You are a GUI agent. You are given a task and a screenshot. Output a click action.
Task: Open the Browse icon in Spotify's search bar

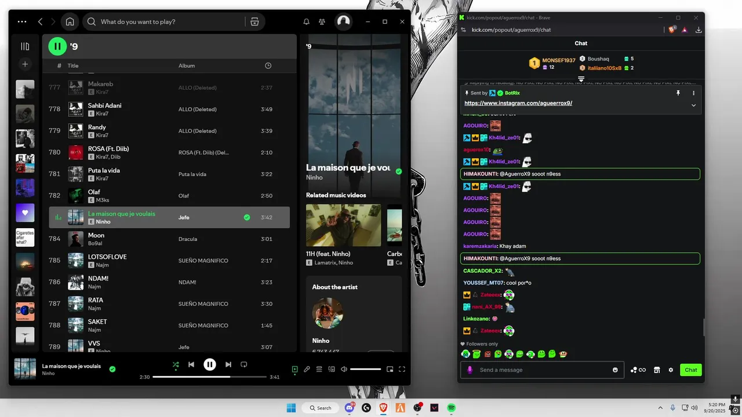tap(254, 21)
